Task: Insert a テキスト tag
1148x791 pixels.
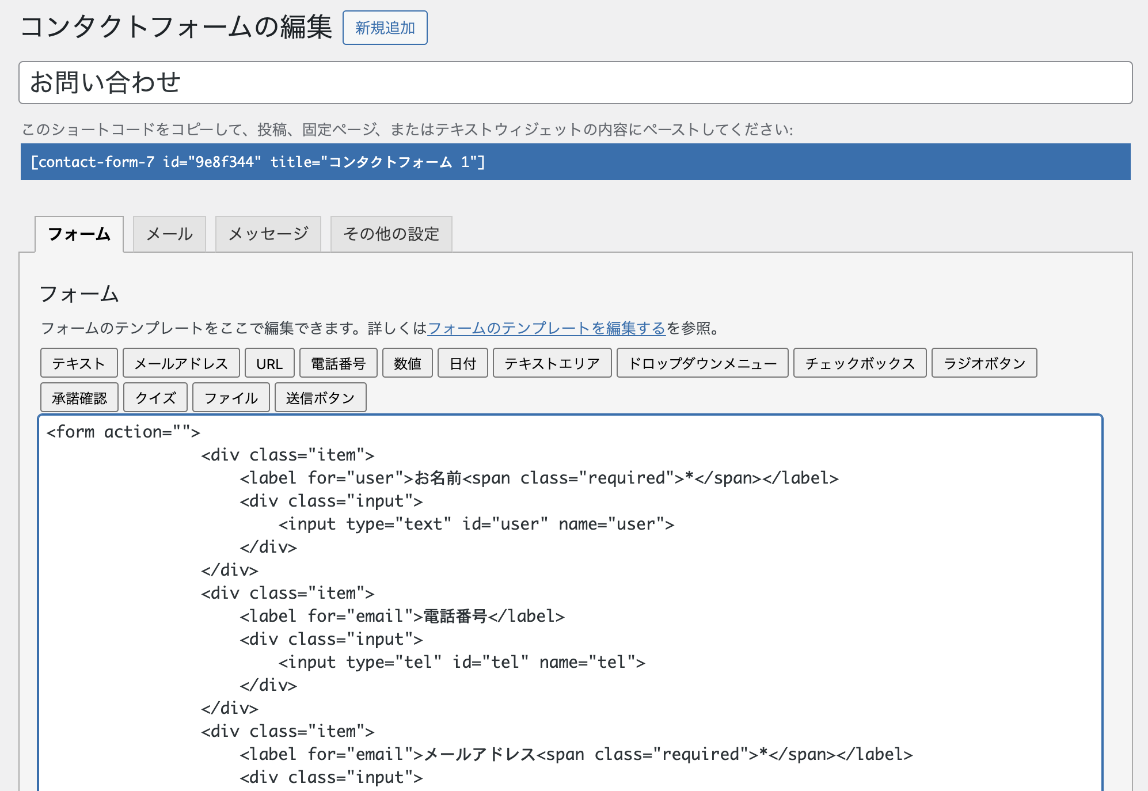Action: coord(79,363)
